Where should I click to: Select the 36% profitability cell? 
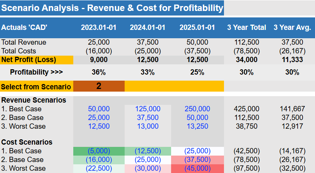pos(99,72)
